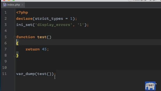
Task: Click the test function name in its declaration
Action: 42,37
